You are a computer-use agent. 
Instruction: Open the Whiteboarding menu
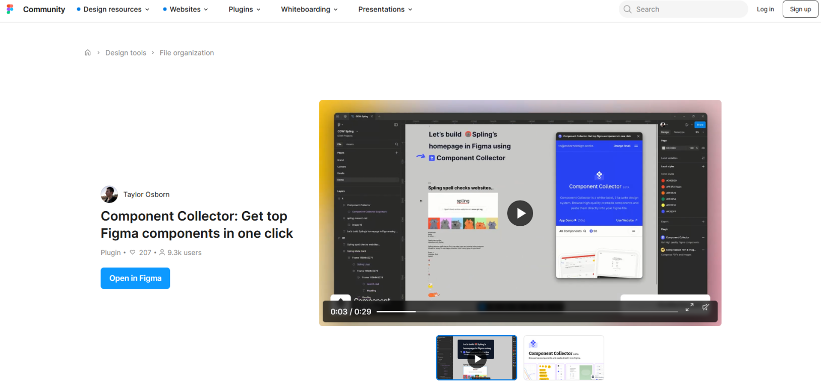[x=309, y=9]
